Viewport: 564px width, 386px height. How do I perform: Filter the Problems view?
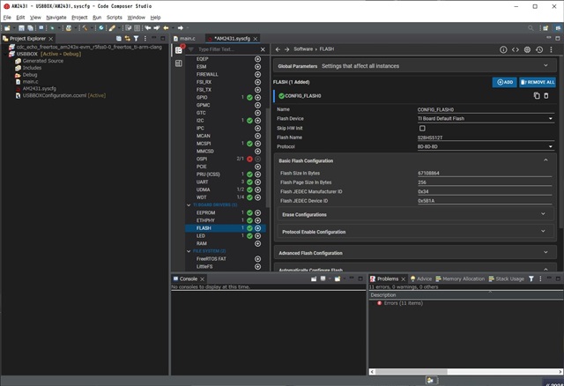531,278
